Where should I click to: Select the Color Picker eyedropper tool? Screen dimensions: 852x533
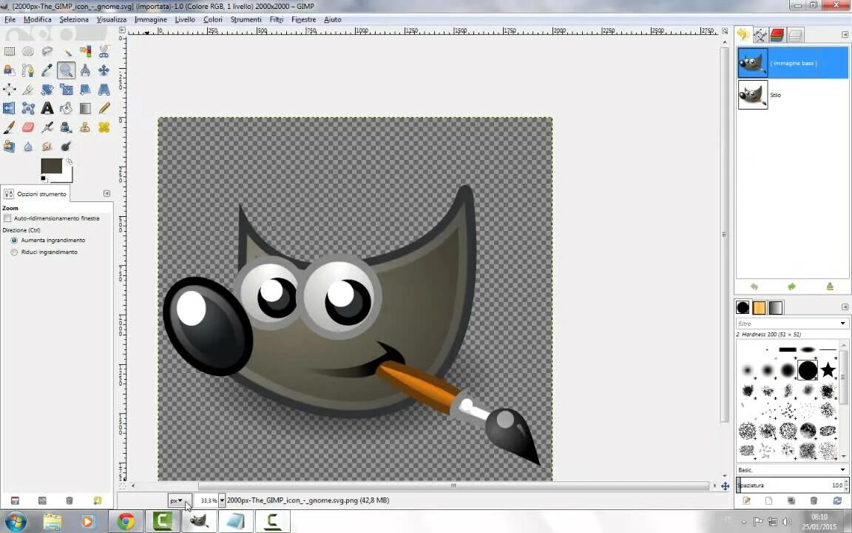point(47,70)
